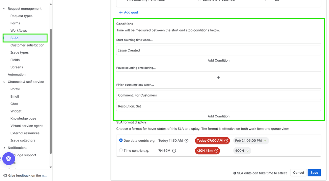Image resolution: width=329 pixels, height=181 pixels.
Task: Add Condition under Finish counting time
Action: (x=218, y=116)
